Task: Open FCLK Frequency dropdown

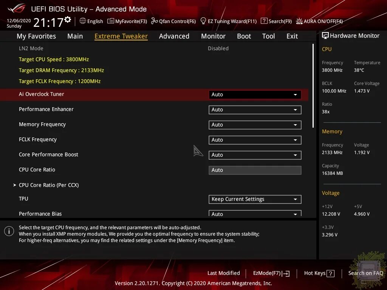Action: pos(255,140)
